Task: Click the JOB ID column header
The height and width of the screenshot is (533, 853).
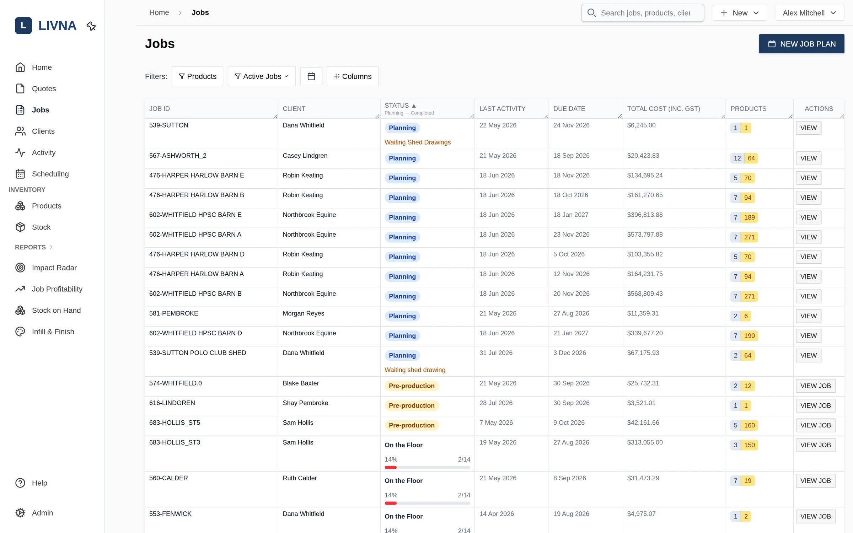Action: pyautogui.click(x=211, y=108)
